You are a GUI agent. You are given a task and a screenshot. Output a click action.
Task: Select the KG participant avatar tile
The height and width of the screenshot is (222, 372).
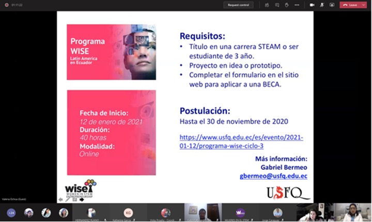[128, 213]
